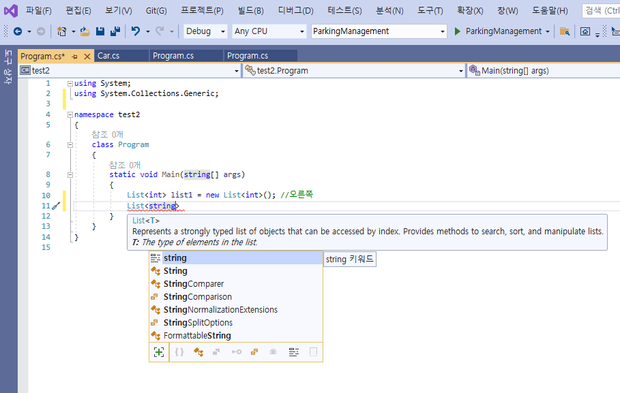
Task: Toggle the structures filter in IntelliSense
Action: (x=216, y=352)
